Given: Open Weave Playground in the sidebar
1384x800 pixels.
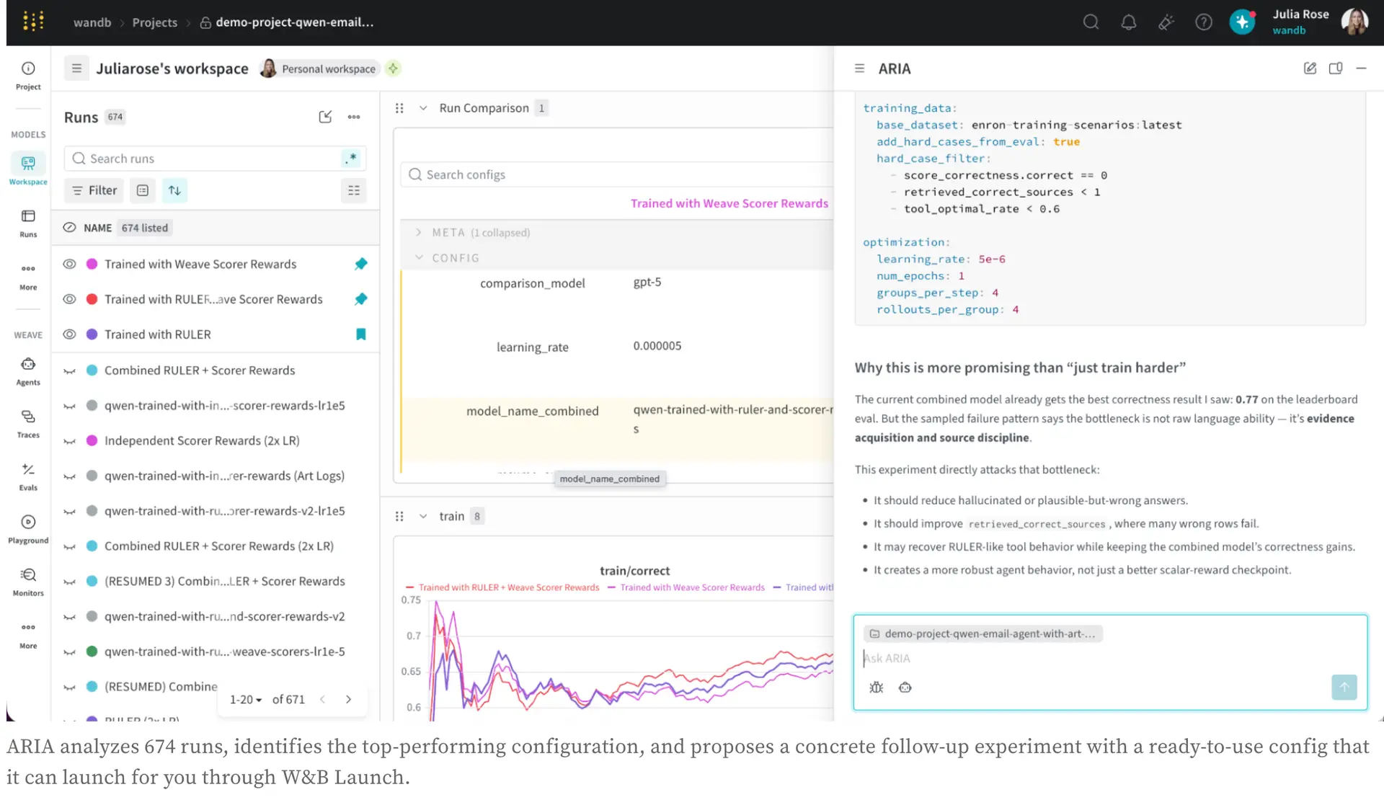Looking at the screenshot, I should tap(28, 529).
